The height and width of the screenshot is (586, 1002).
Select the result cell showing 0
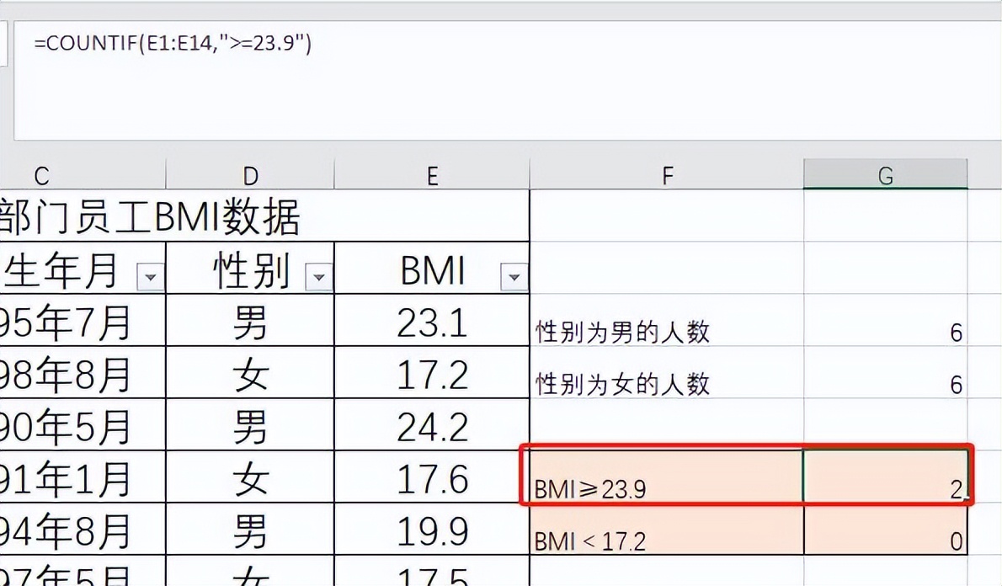click(886, 532)
